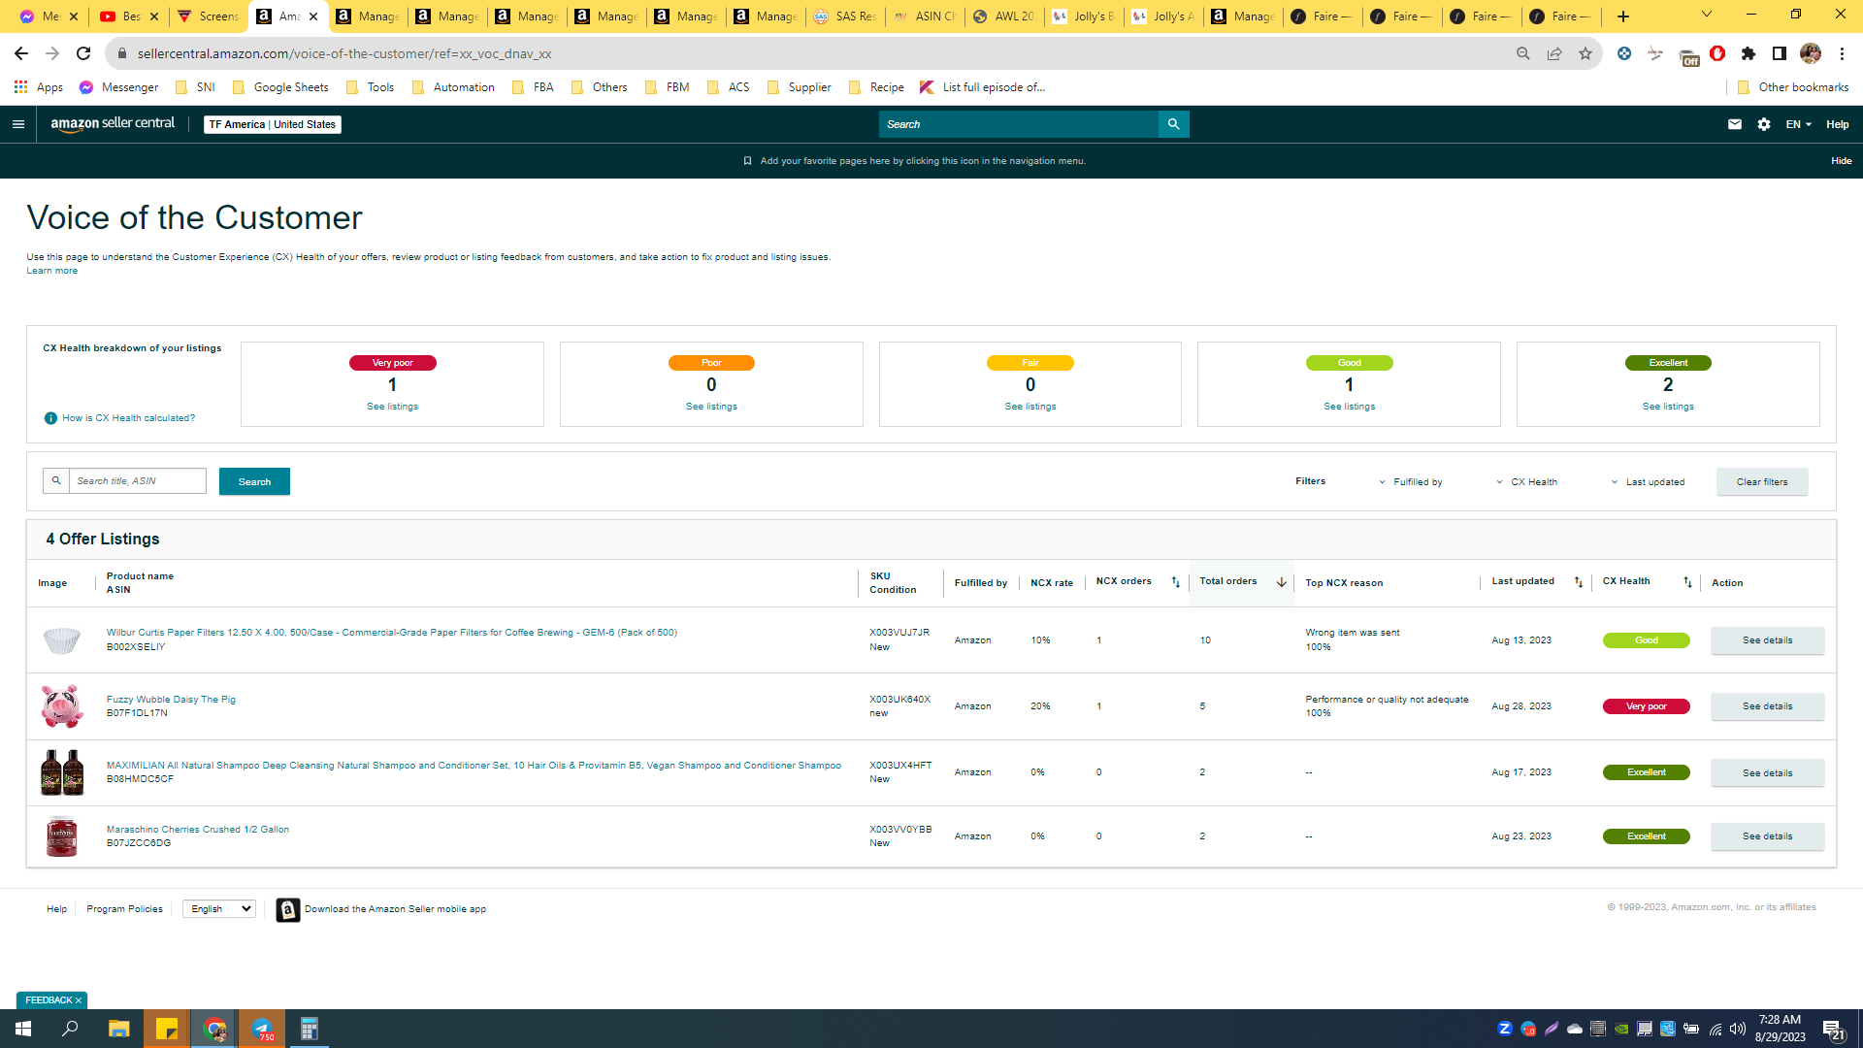The height and width of the screenshot is (1048, 1863).
Task: Open Program Policies in the footer
Action: 124,909
